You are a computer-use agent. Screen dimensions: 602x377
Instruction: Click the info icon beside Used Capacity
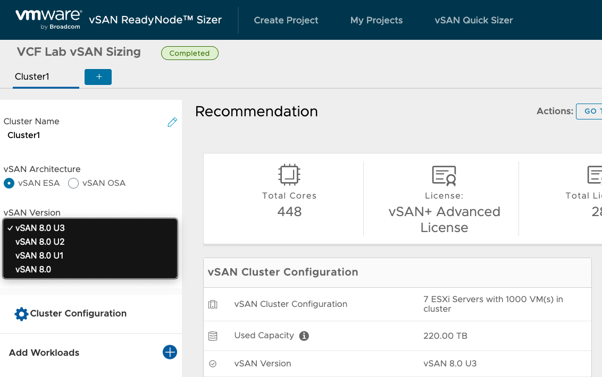tap(304, 336)
